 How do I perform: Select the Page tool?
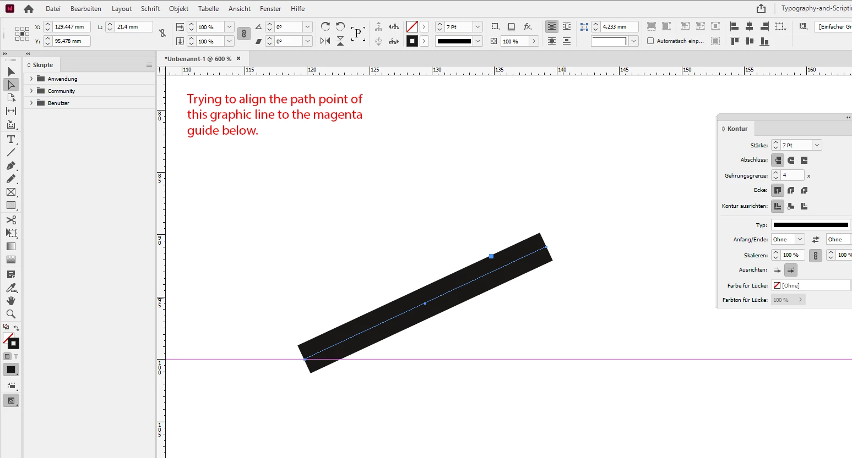tap(11, 98)
